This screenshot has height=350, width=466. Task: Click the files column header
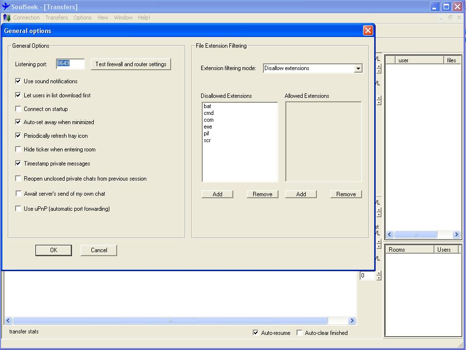coord(452,60)
